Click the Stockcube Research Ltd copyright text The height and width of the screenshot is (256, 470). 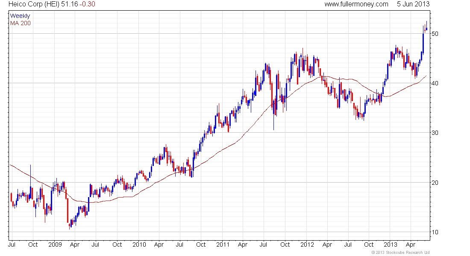(x=400, y=253)
